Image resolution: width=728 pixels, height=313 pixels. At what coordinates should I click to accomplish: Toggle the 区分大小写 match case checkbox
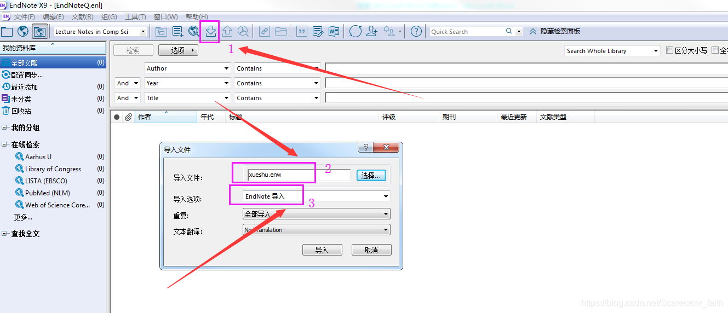[669, 50]
